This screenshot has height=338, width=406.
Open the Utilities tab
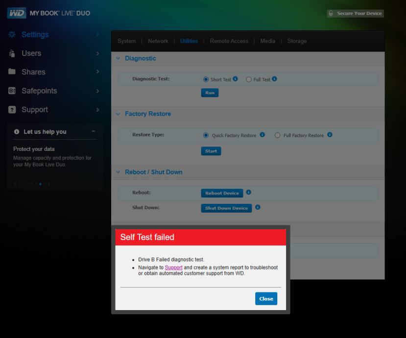pos(189,41)
